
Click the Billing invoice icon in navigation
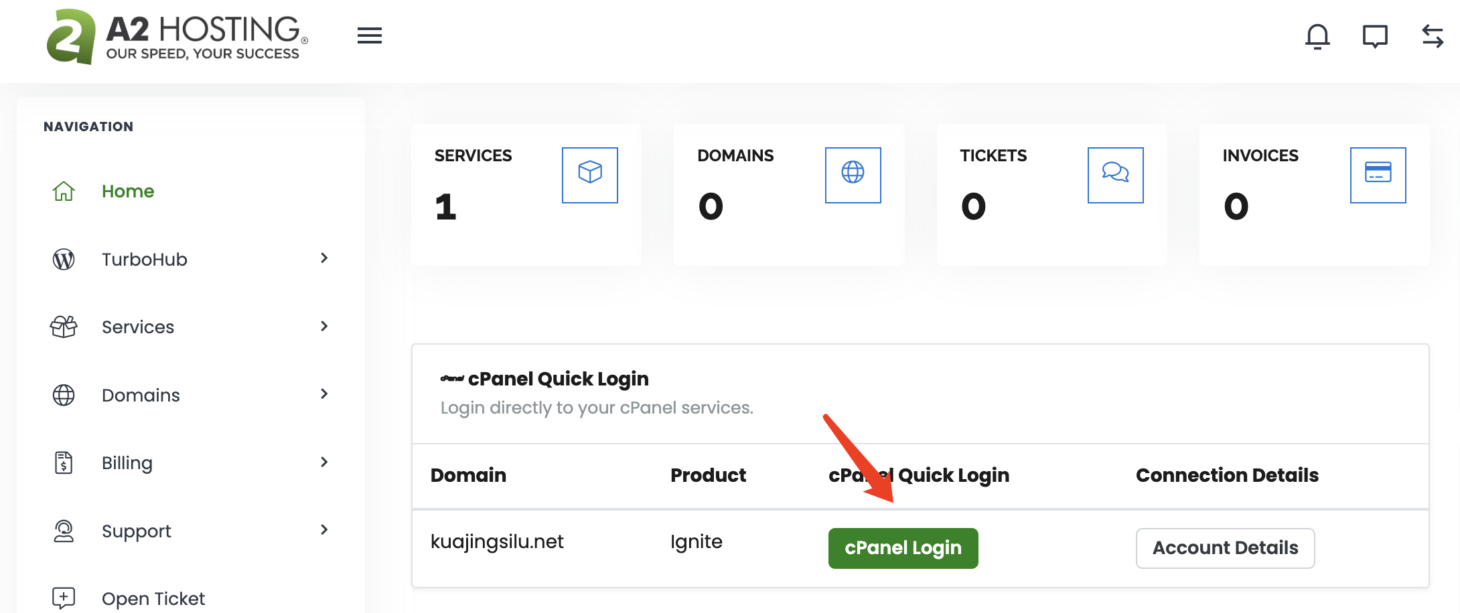(64, 462)
